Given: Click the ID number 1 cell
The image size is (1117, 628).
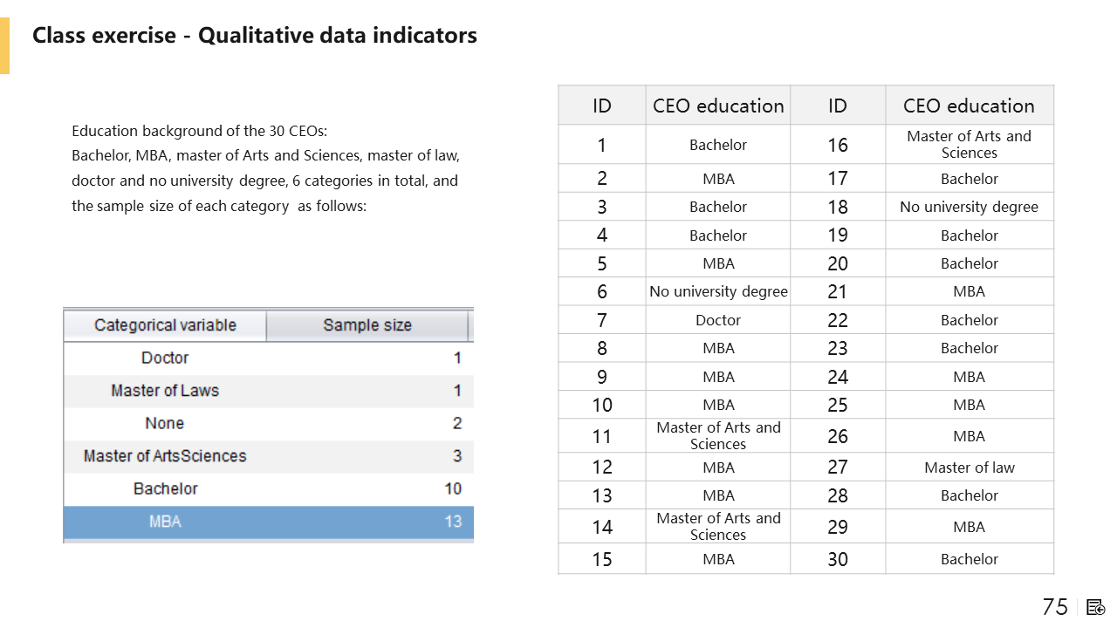Looking at the screenshot, I should (x=602, y=145).
